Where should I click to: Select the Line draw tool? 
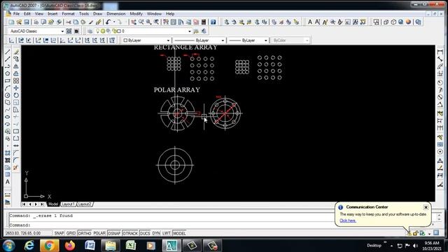coord(8,52)
